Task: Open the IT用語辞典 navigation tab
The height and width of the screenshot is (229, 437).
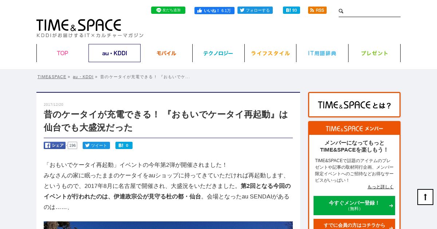Action: [x=322, y=53]
